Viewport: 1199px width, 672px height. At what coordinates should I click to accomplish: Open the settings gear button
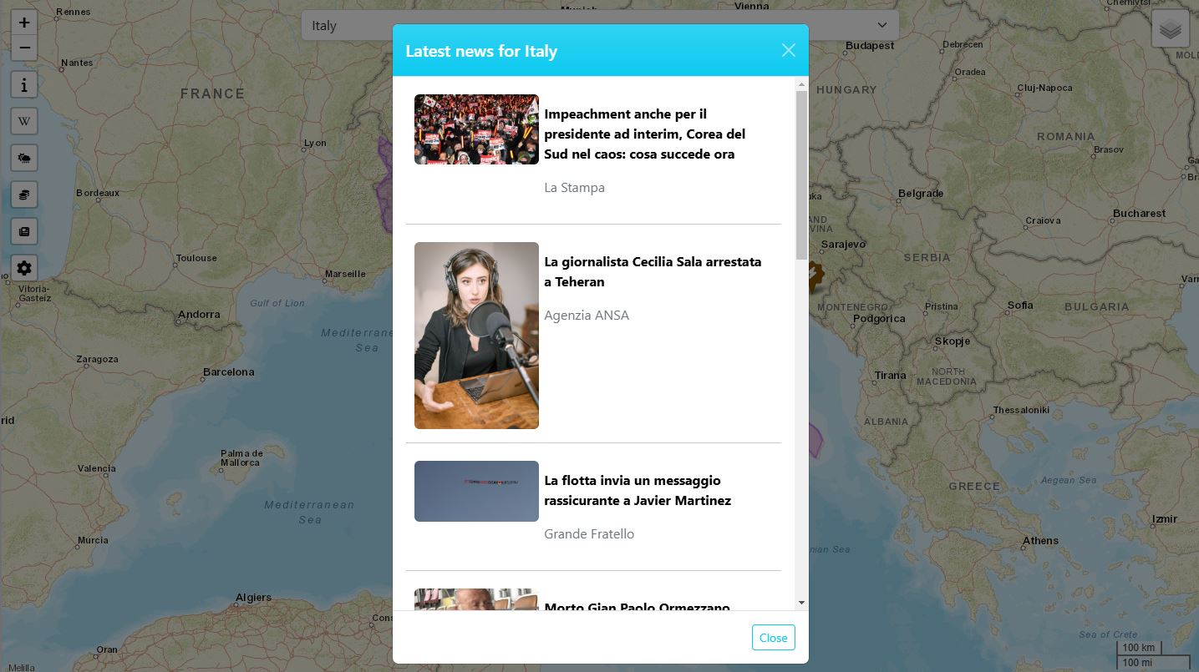coord(24,268)
